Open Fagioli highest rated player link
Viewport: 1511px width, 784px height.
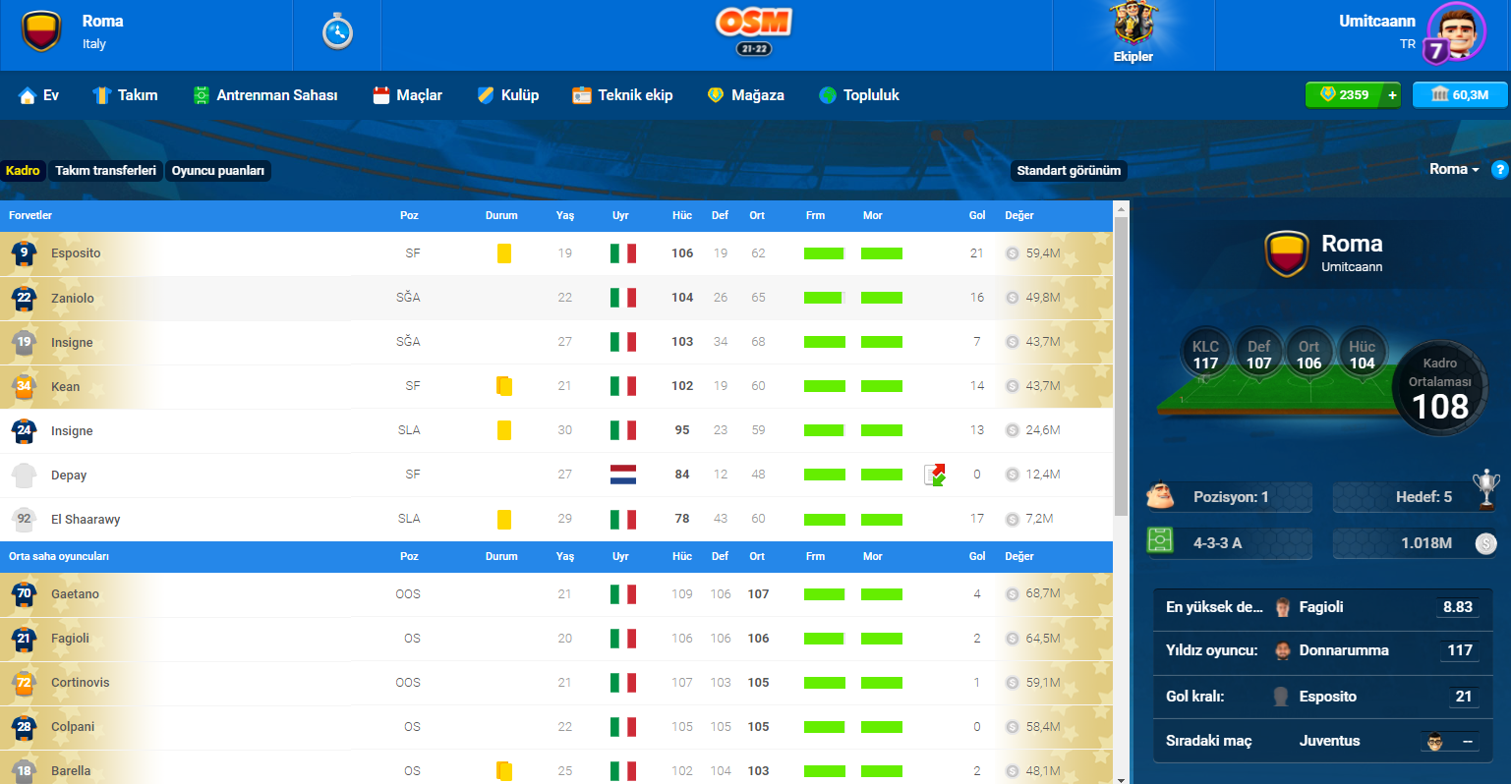click(x=1321, y=607)
